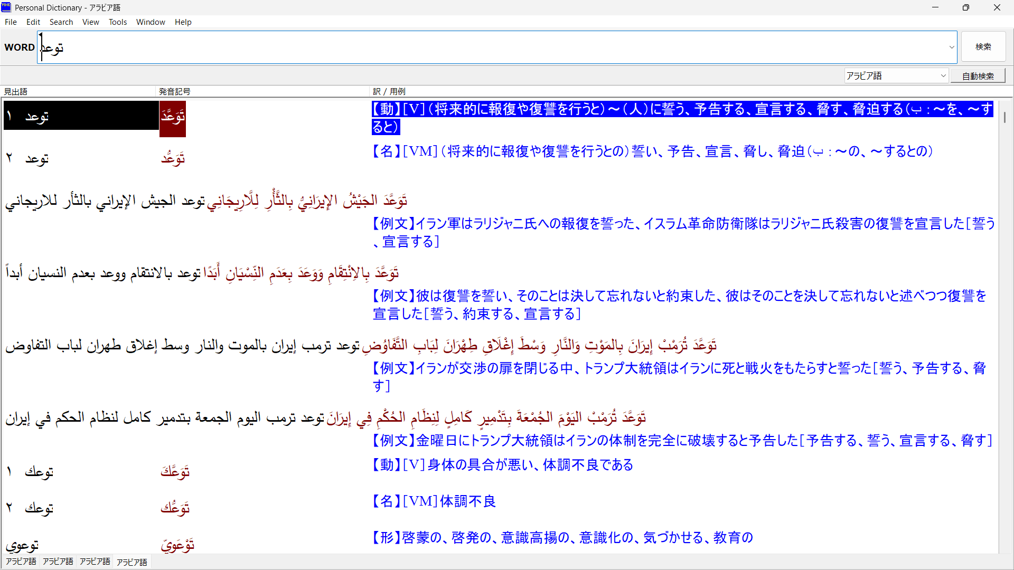Click the vertical scrollbar thumb in results list
Image resolution: width=1014 pixels, height=570 pixels.
pyautogui.click(x=1004, y=117)
